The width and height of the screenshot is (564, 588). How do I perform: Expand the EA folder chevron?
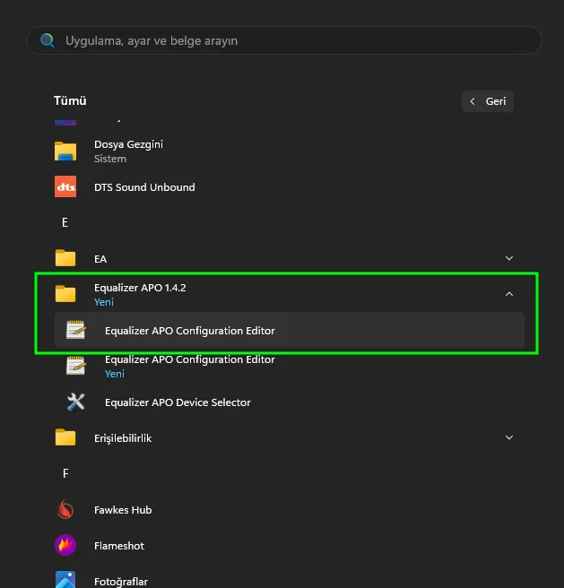(509, 258)
